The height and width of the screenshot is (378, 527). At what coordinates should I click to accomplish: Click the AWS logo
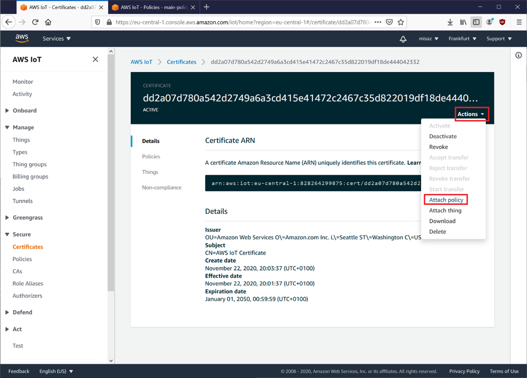point(22,38)
